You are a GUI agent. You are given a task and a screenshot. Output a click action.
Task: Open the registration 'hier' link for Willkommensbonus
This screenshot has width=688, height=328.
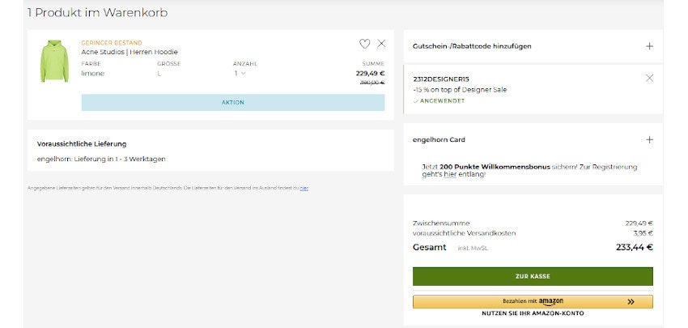coord(450,174)
